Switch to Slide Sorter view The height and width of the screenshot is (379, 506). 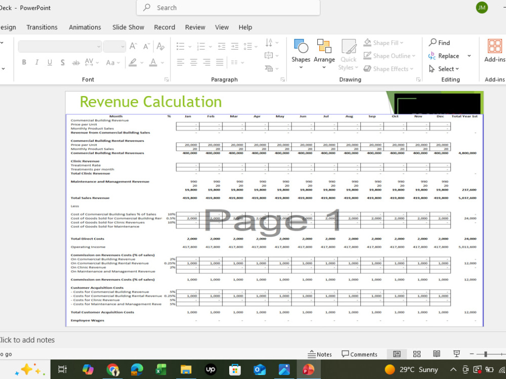click(416, 354)
